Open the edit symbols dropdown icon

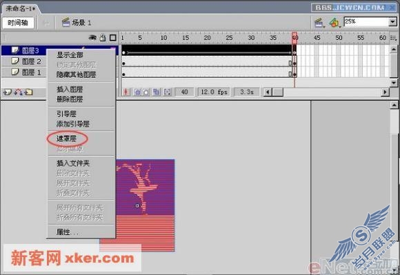(x=335, y=23)
